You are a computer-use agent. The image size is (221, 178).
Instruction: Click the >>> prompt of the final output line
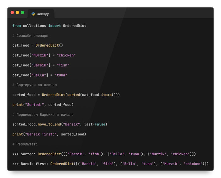click(x=15, y=164)
